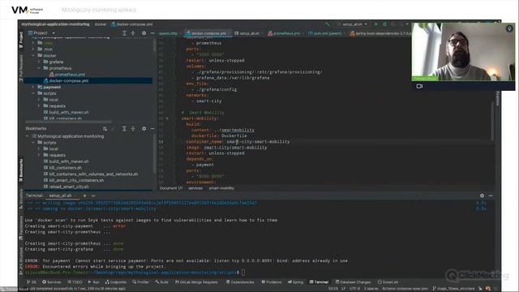
Task: Open the terminal tabs dropdown chevron
Action: pyautogui.click(x=93, y=195)
